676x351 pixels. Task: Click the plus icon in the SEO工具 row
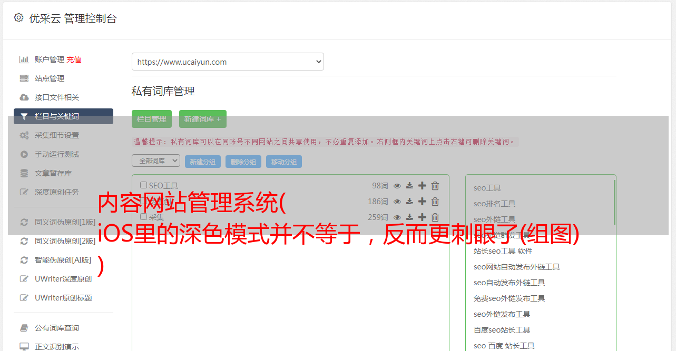pyautogui.click(x=422, y=186)
